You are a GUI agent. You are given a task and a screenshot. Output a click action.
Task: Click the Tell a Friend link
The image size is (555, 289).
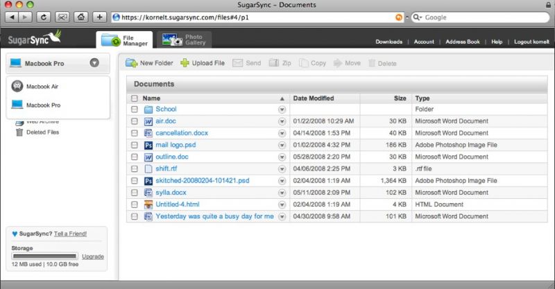point(70,234)
